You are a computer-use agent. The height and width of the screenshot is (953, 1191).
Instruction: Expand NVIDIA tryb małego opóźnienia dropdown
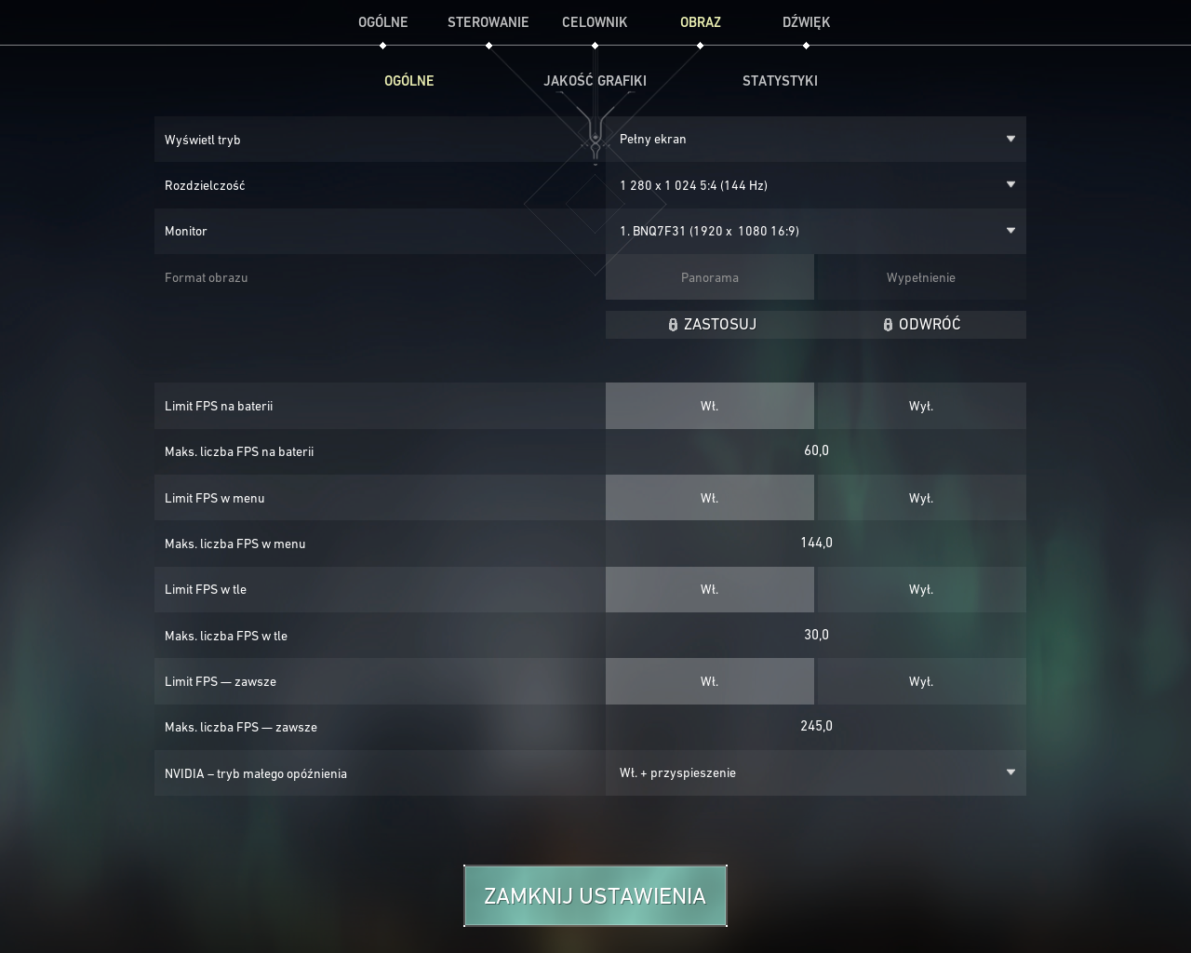(x=815, y=772)
